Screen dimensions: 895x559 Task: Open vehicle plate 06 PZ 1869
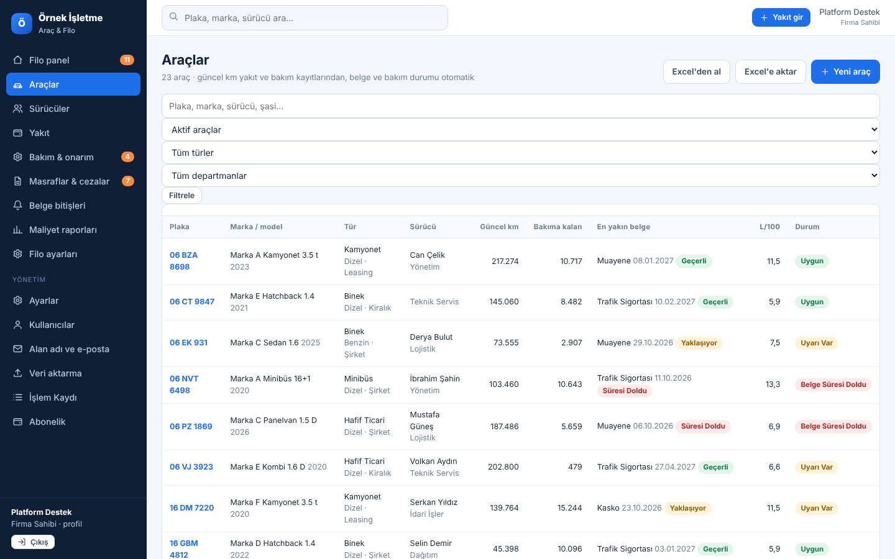pos(191,427)
